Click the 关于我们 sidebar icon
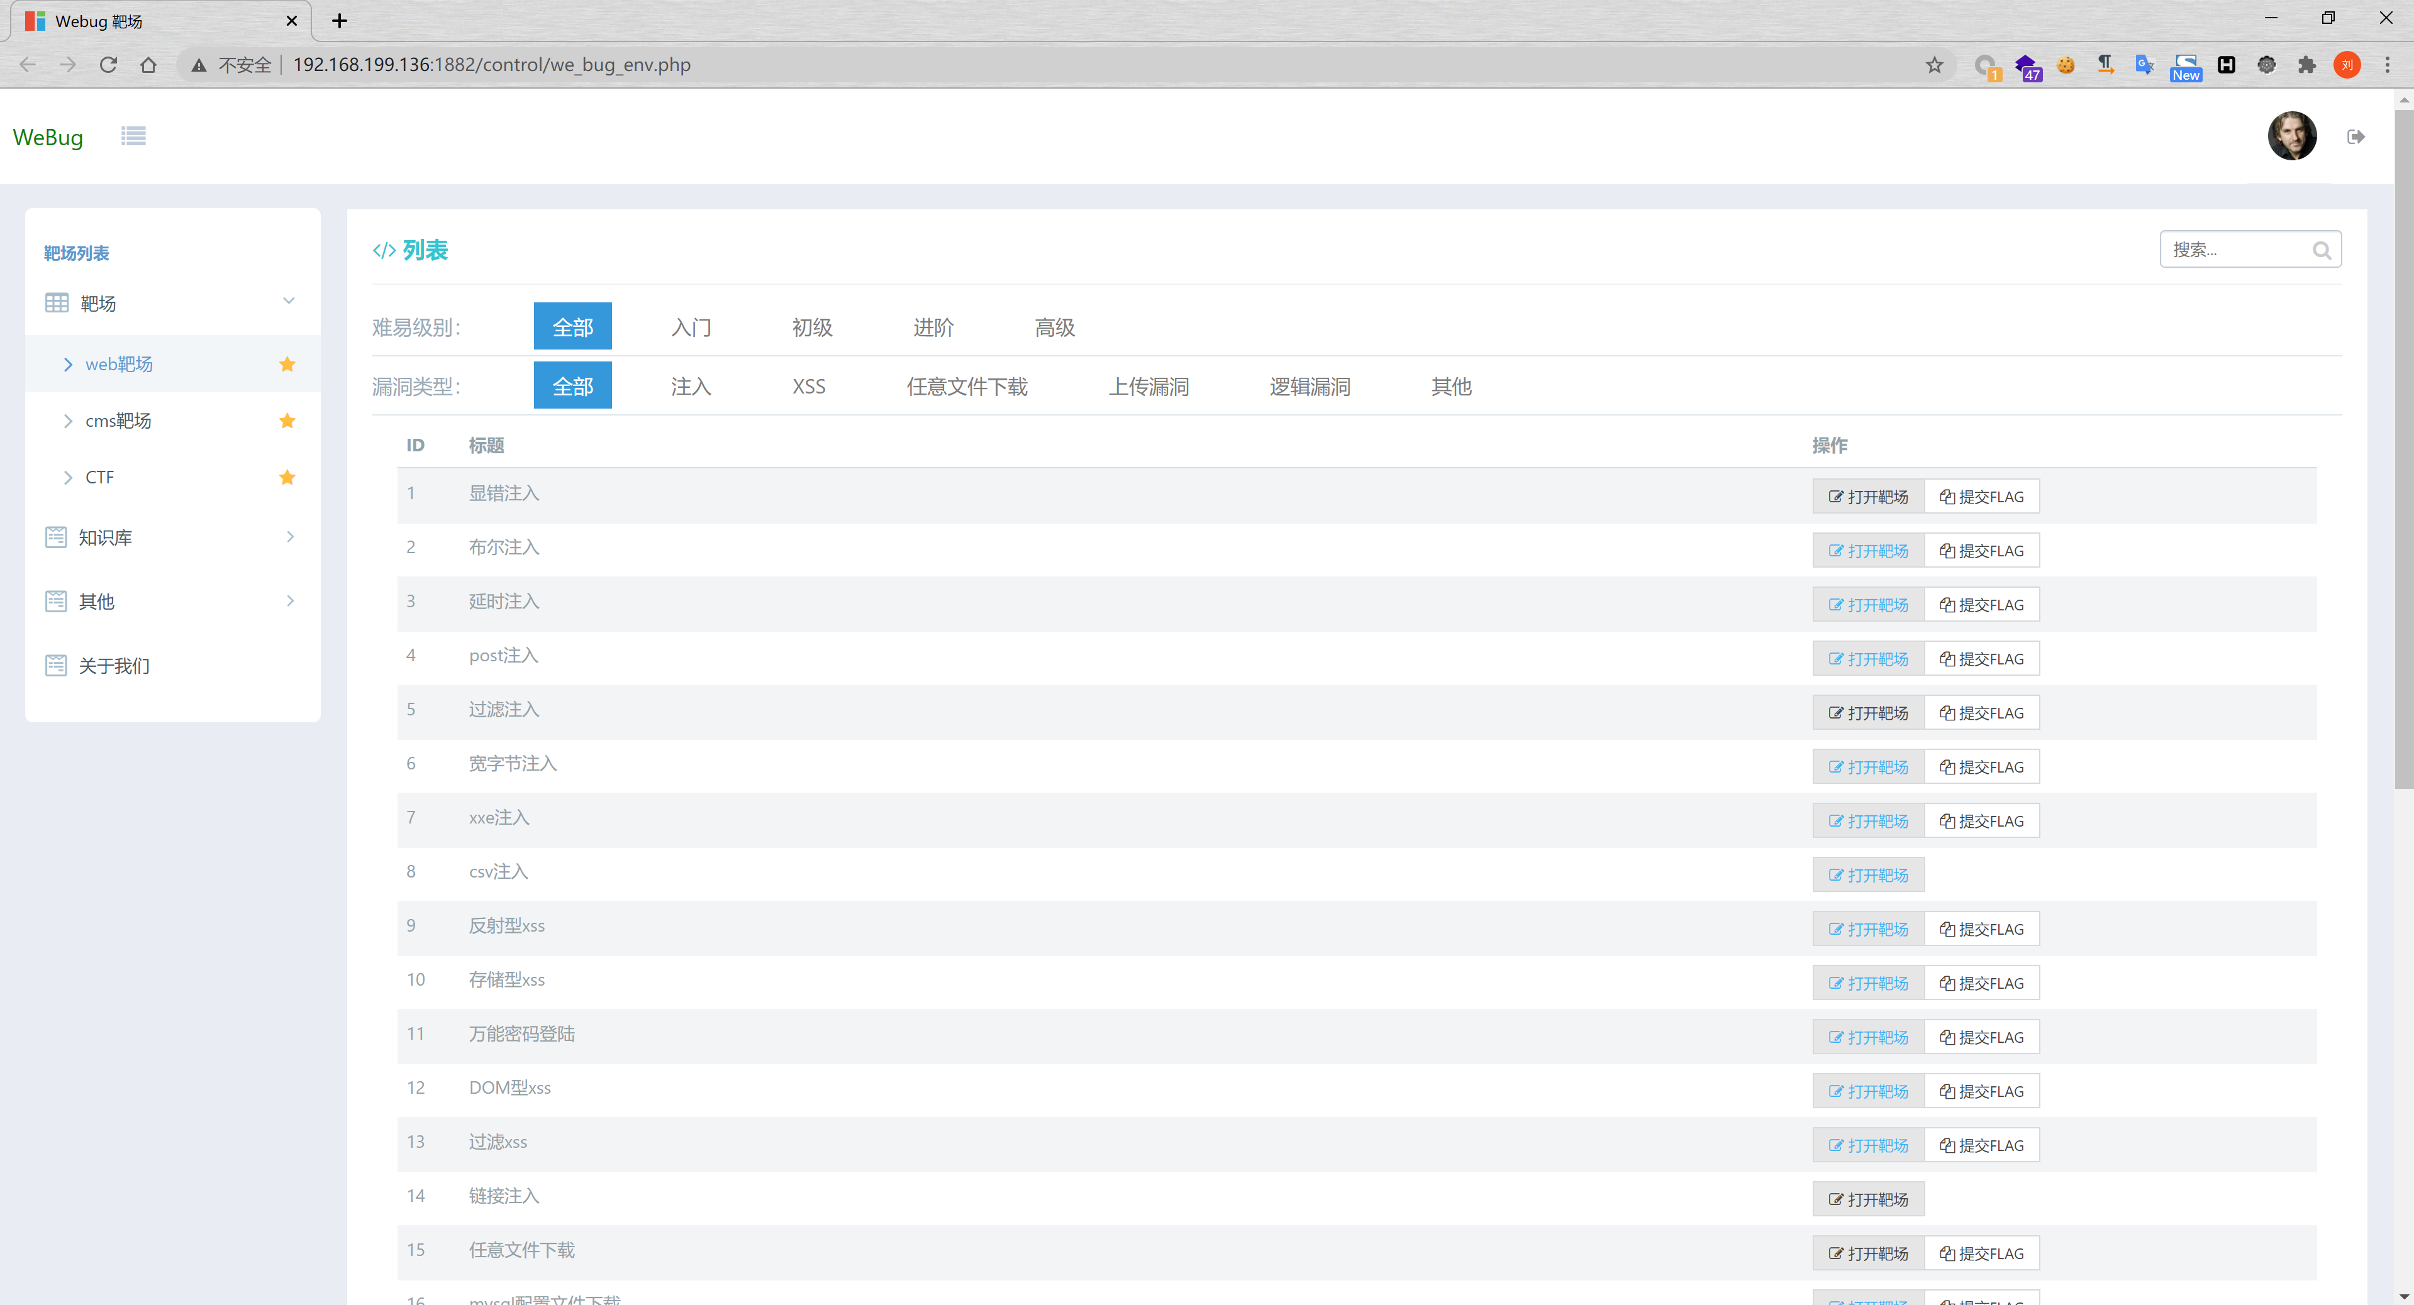Screen dimensions: 2414x1305 (56, 665)
